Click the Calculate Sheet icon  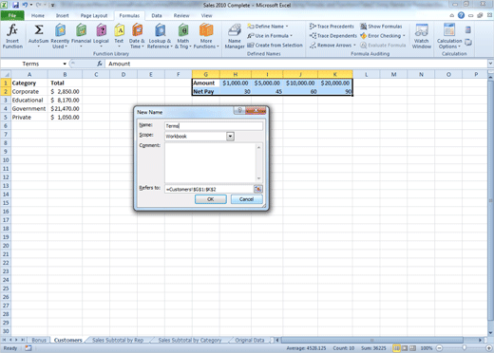coord(468,42)
